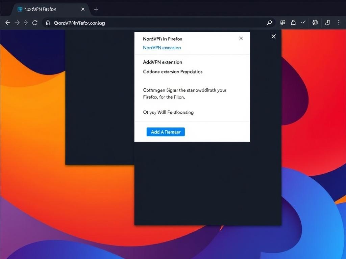
Task: Open the NordVPN extension link
Action: pos(162,48)
